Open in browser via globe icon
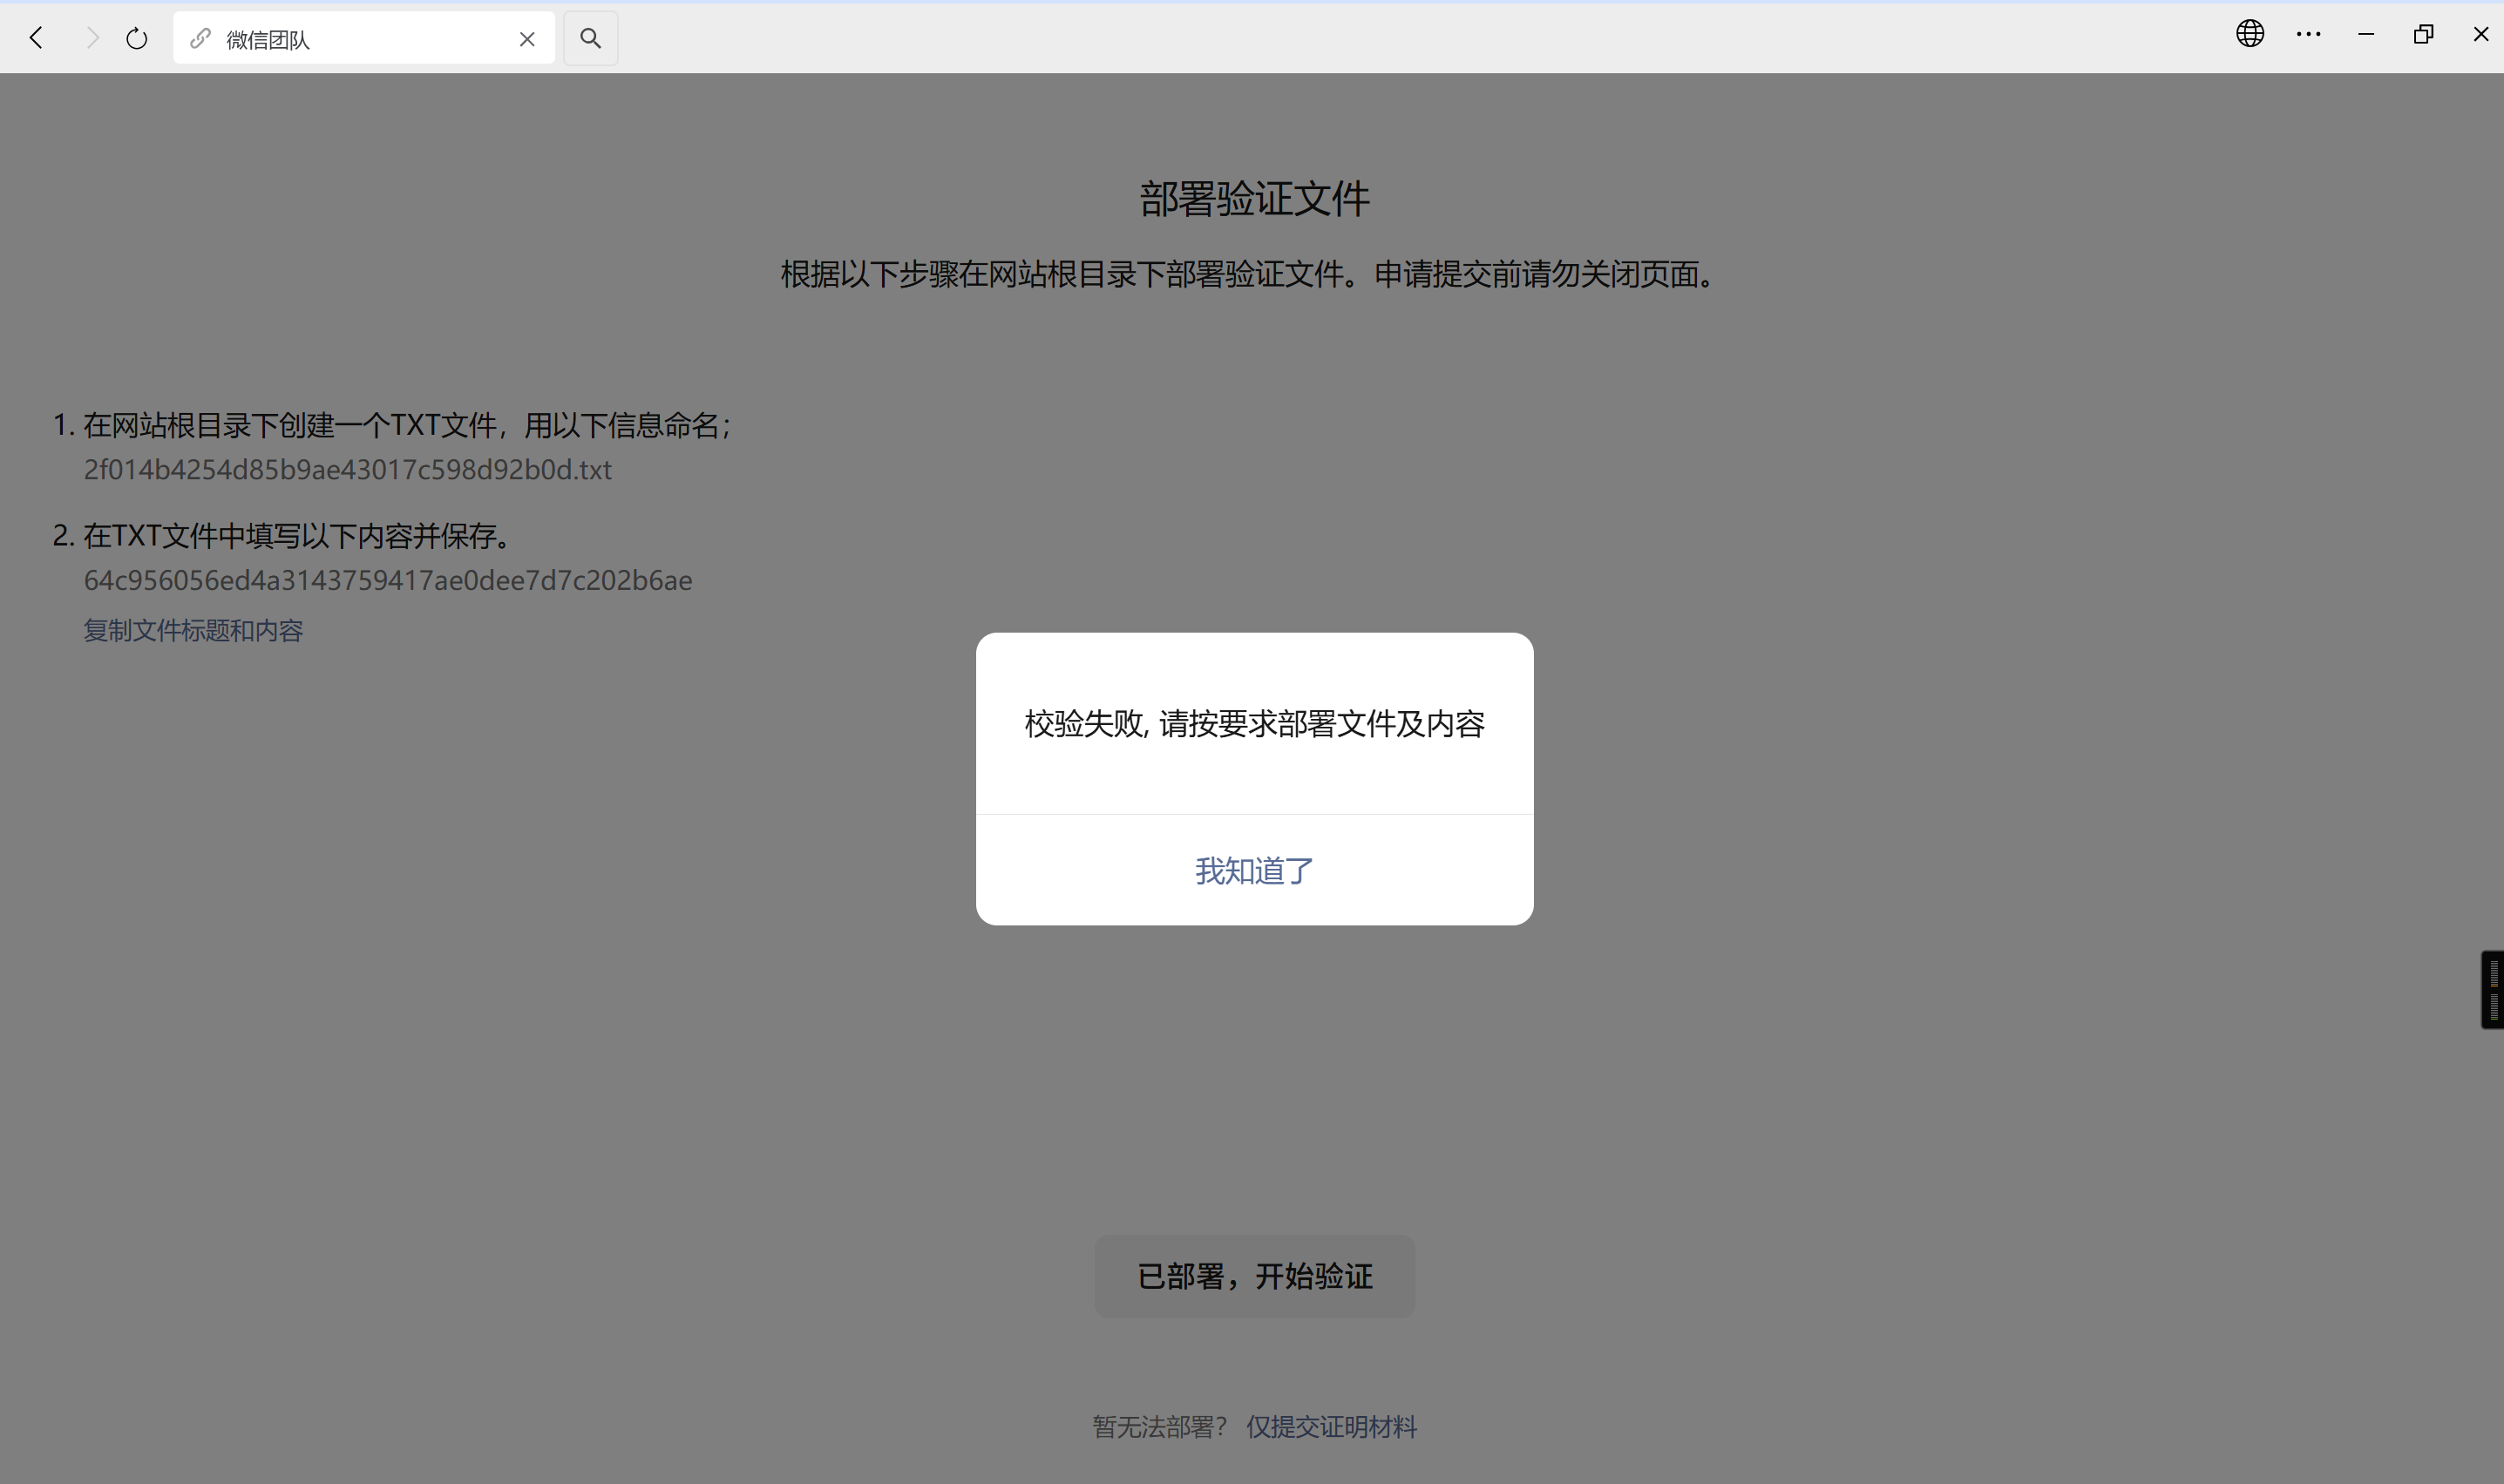 click(x=2249, y=34)
